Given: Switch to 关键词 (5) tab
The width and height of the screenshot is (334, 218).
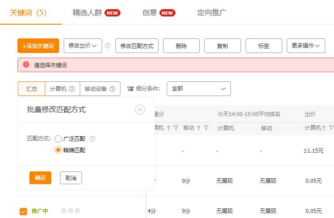Looking at the screenshot, I should (28, 13).
